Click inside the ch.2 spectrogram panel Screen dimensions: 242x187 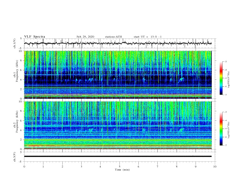[118, 125]
